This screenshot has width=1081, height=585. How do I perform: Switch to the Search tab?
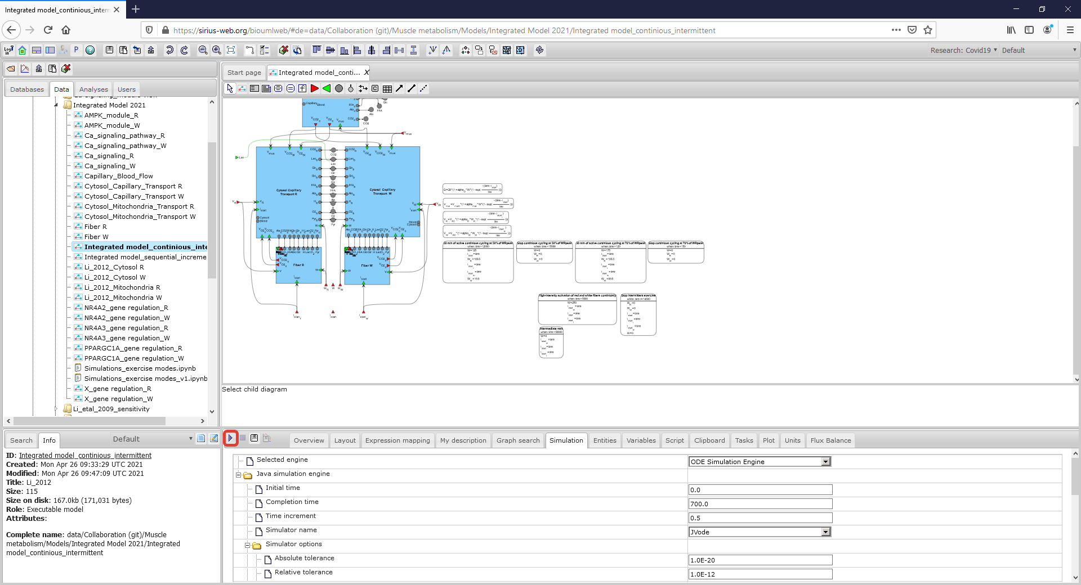click(21, 440)
